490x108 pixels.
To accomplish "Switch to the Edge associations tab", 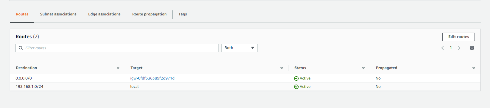I will coord(104,14).
